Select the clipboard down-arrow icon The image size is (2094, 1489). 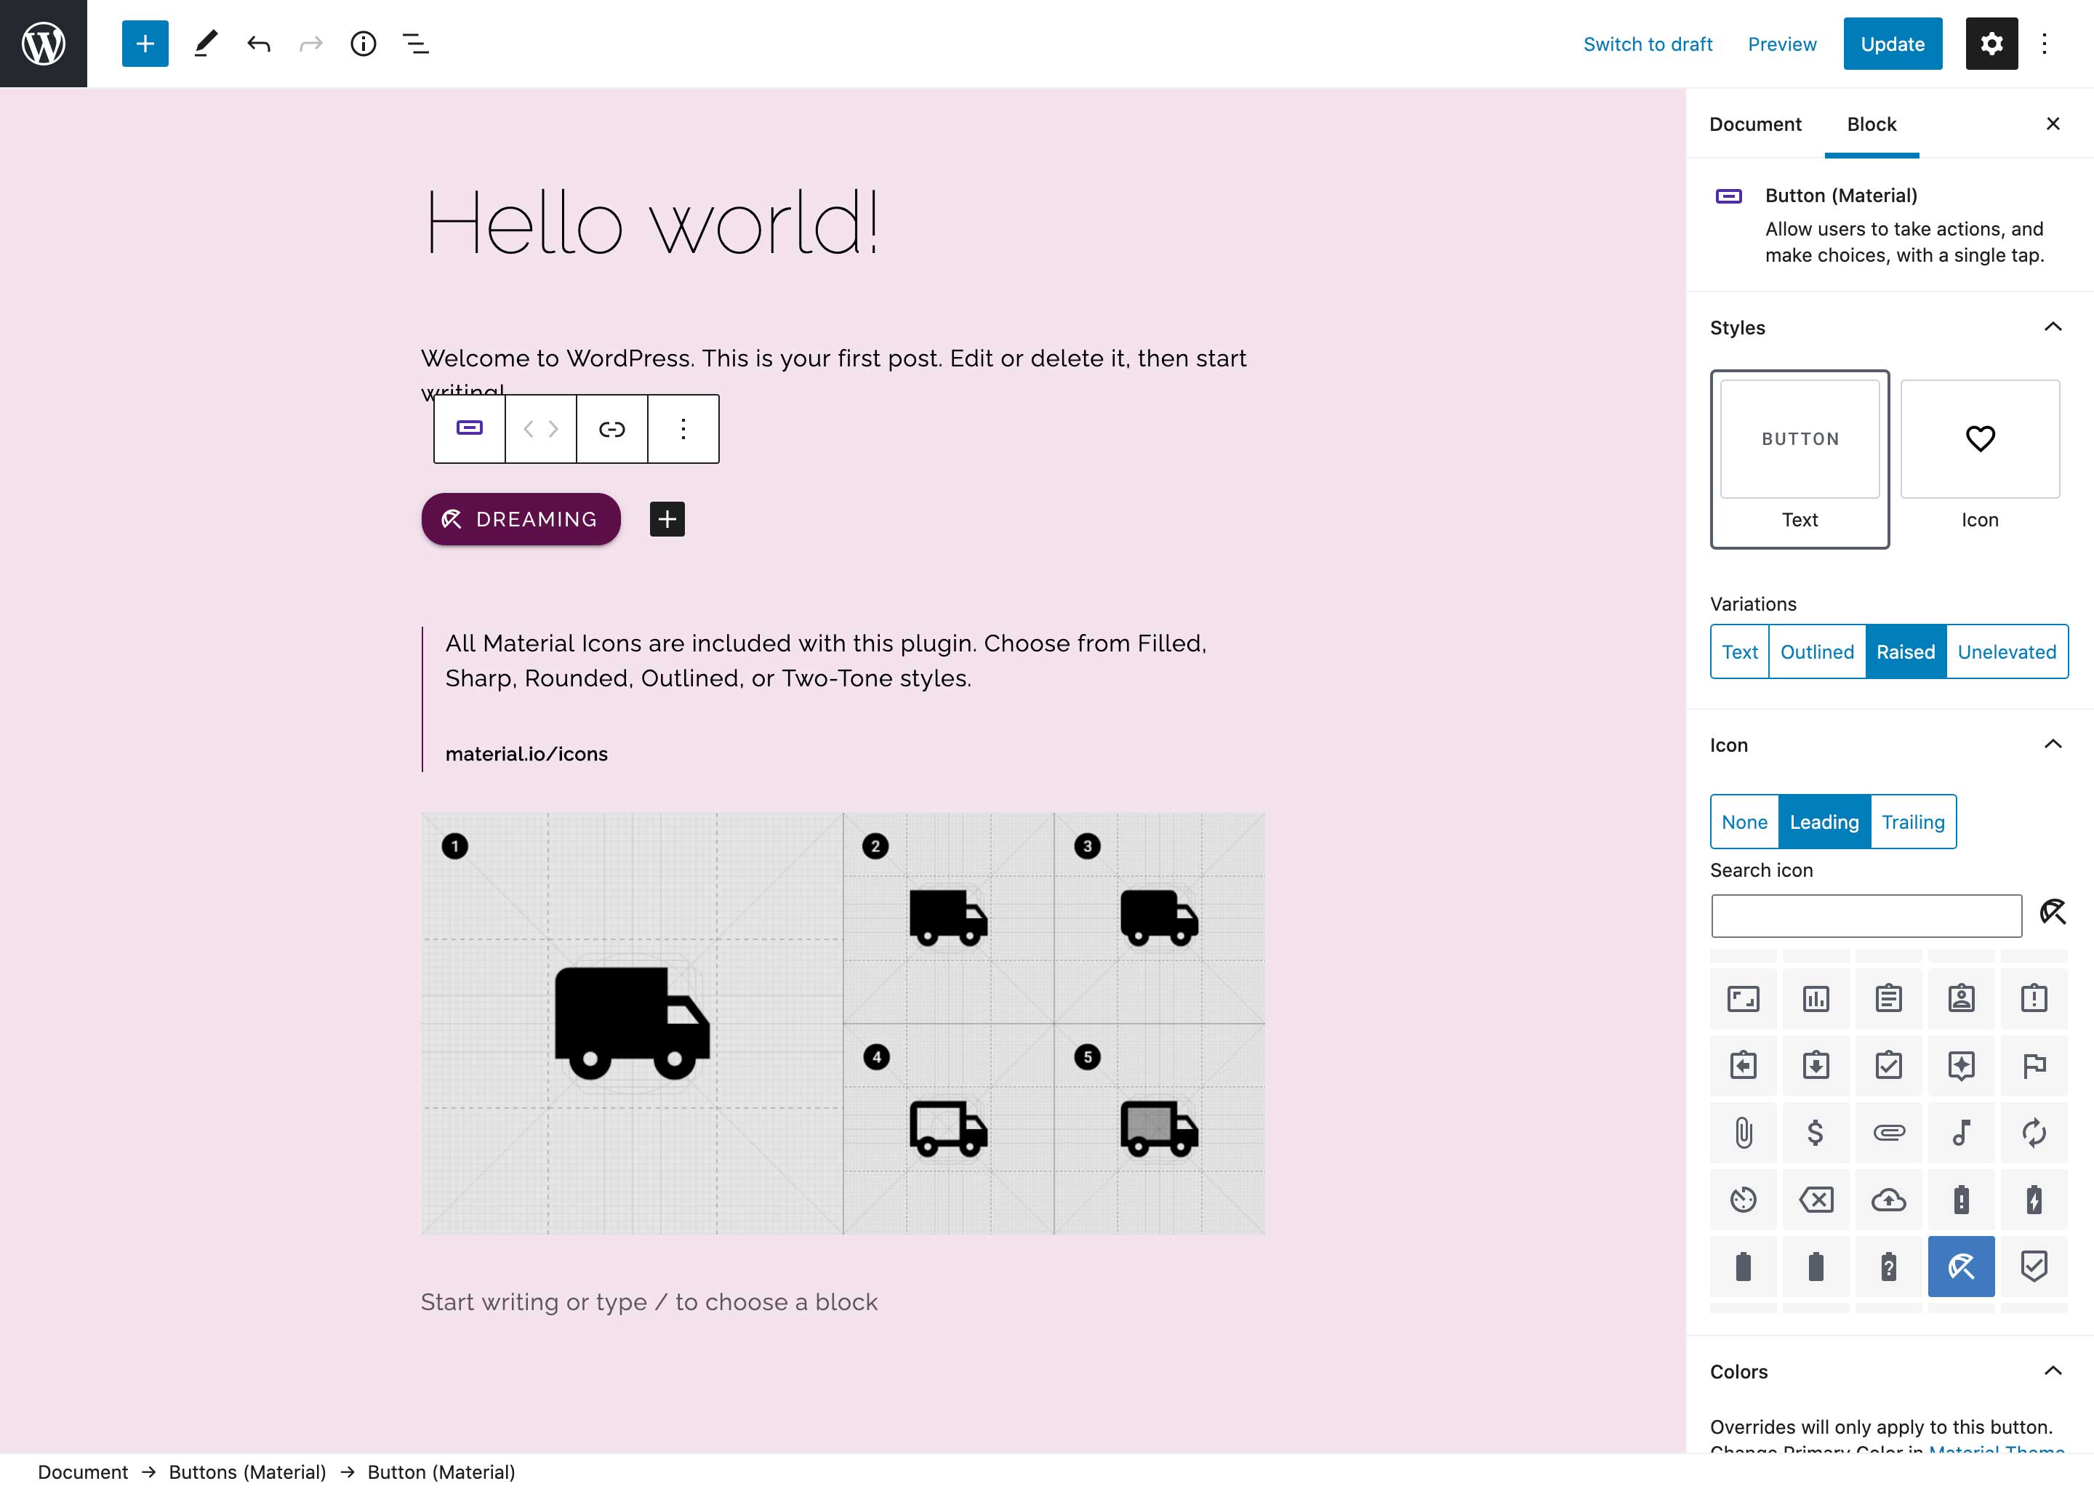tap(1816, 1065)
